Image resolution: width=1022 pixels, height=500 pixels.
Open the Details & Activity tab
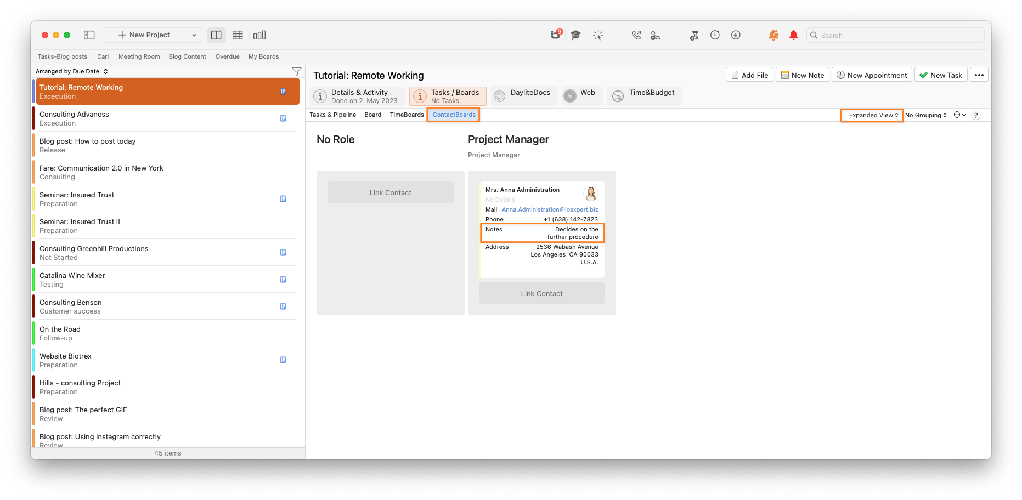tap(357, 96)
